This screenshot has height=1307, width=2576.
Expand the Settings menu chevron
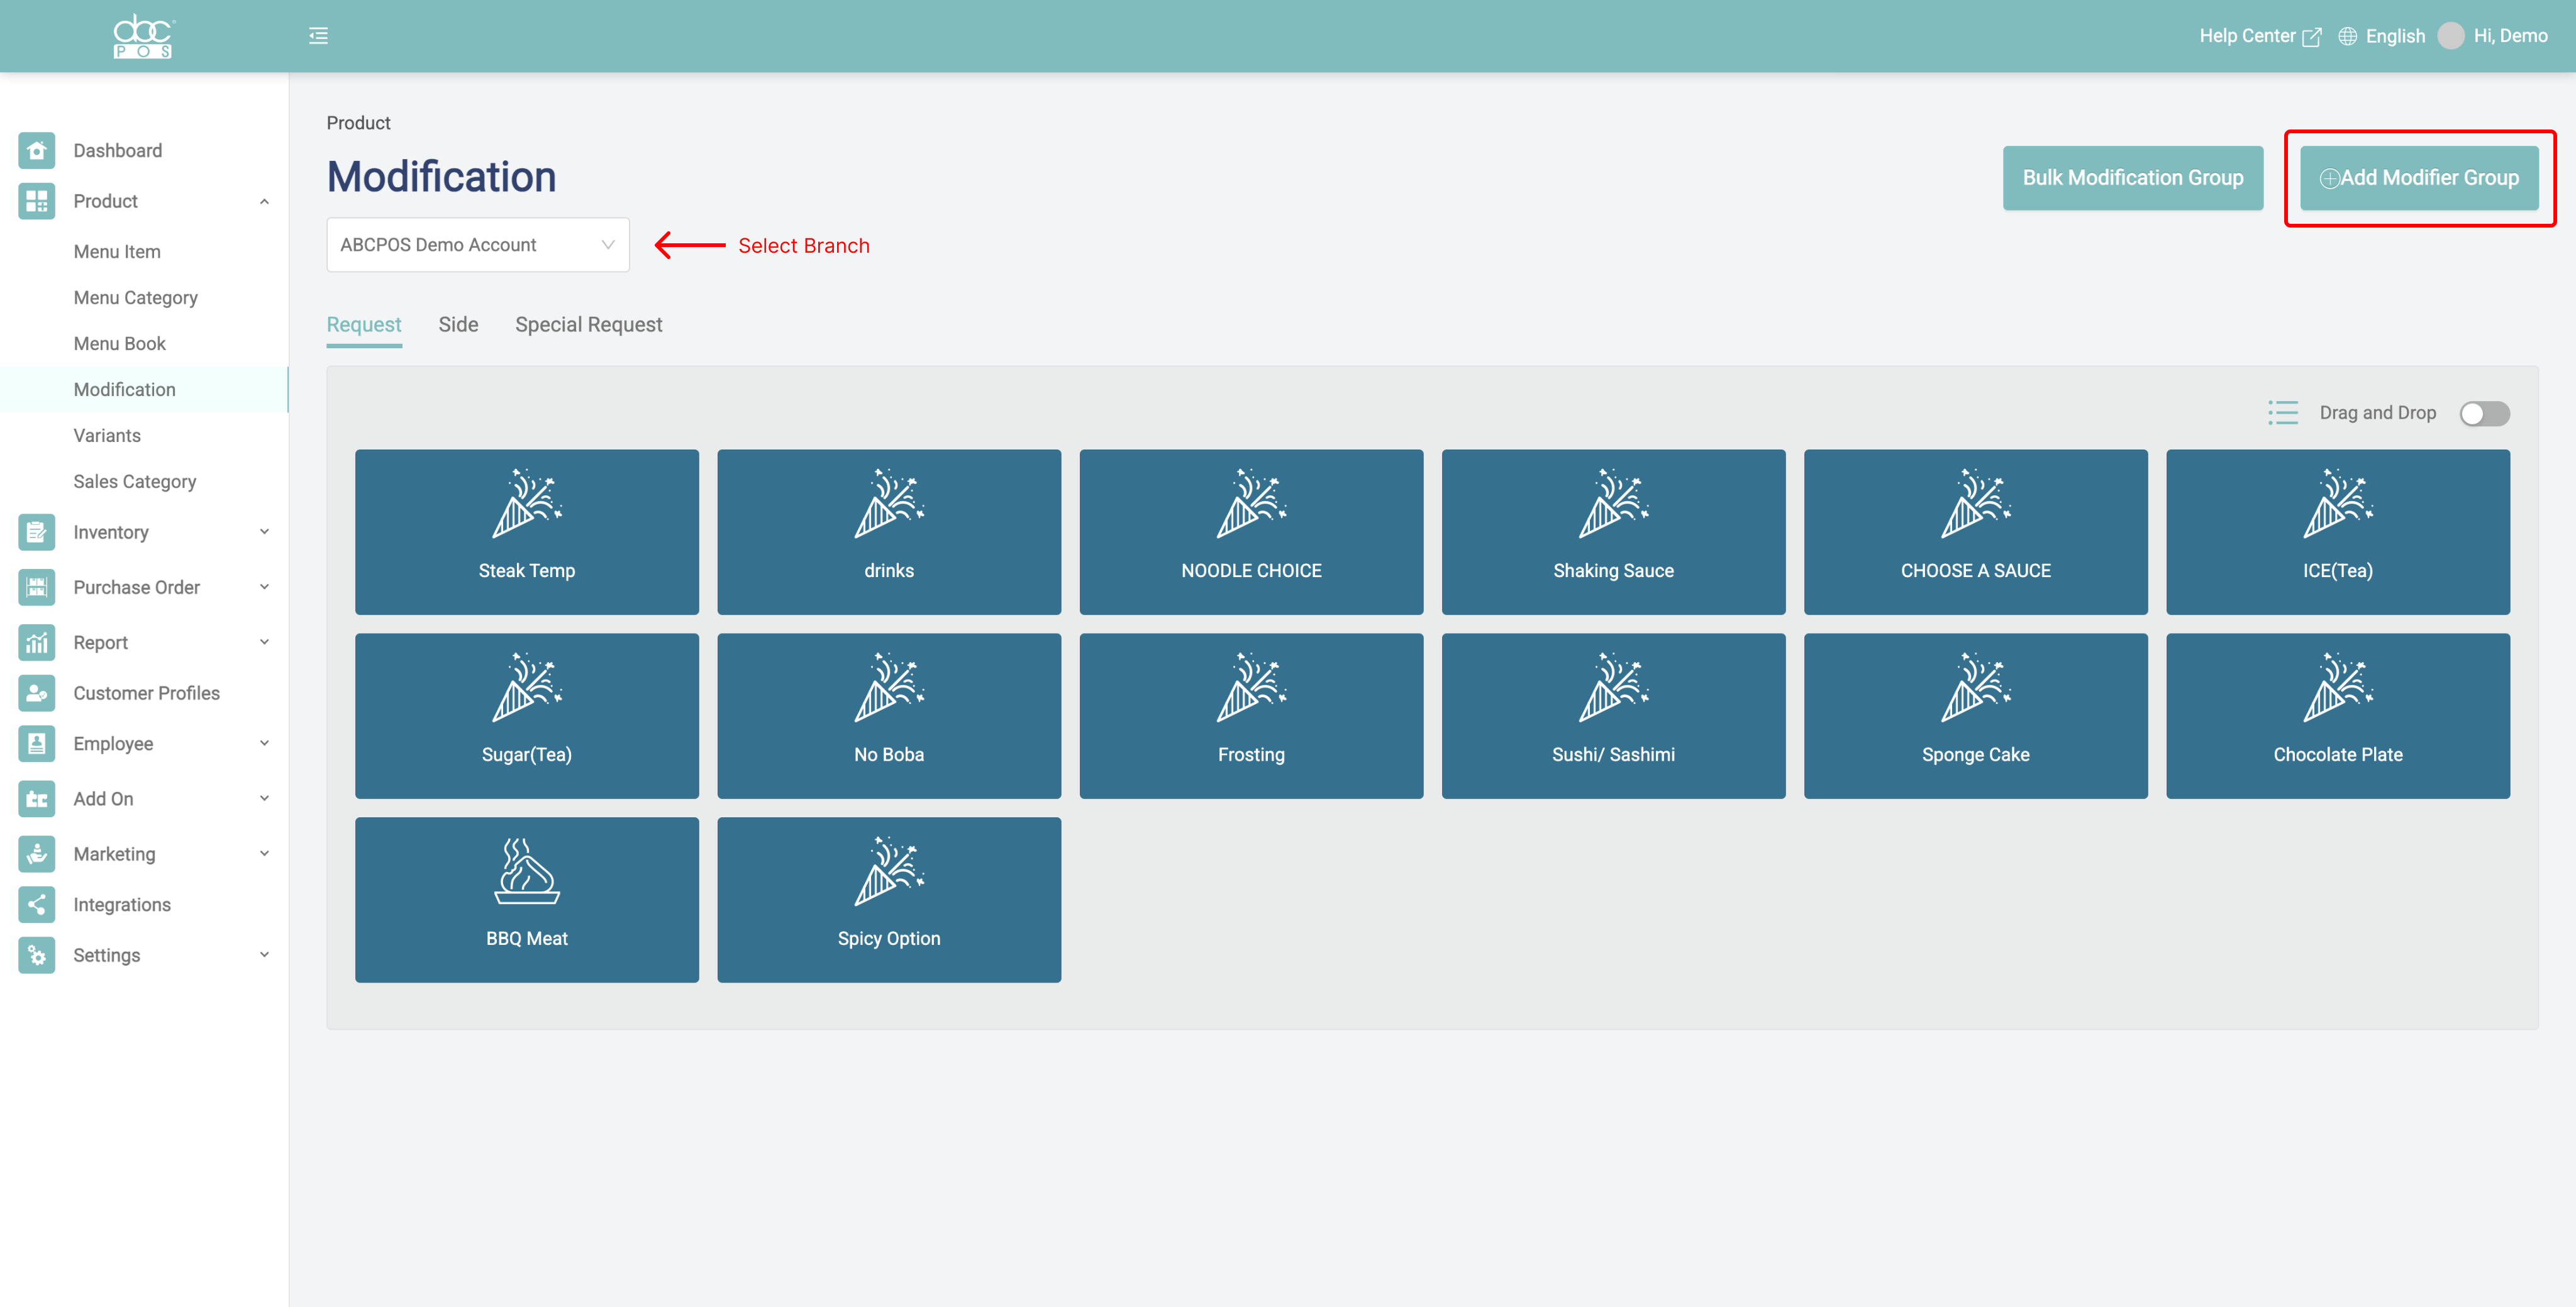pos(264,955)
